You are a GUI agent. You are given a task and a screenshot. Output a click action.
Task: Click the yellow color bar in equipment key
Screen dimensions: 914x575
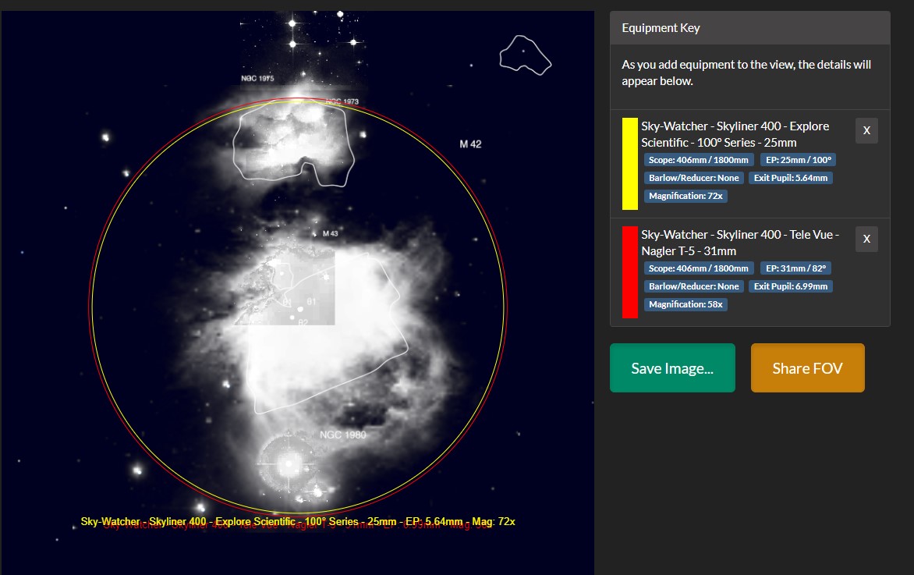point(629,164)
